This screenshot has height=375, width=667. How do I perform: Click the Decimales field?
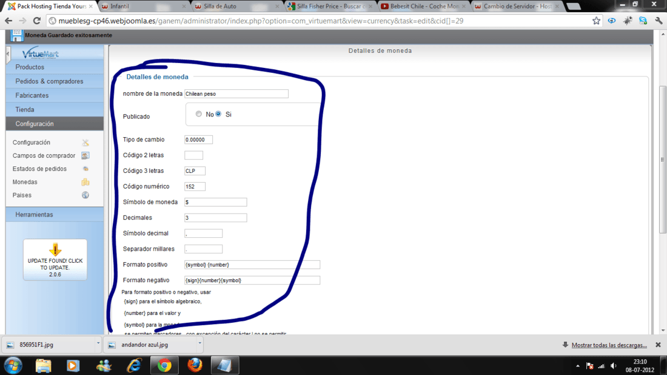pyautogui.click(x=216, y=218)
